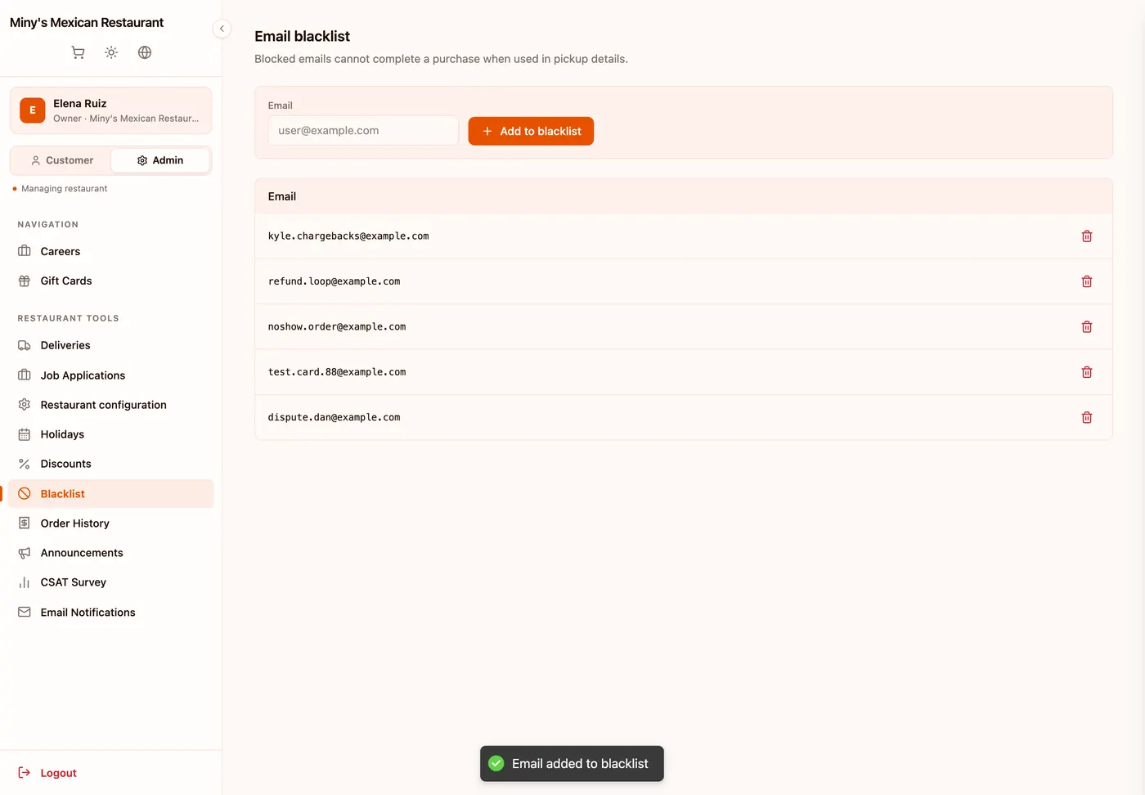Click the Email added to blacklist toast
Screen dimensions: 1145x795
(572, 764)
